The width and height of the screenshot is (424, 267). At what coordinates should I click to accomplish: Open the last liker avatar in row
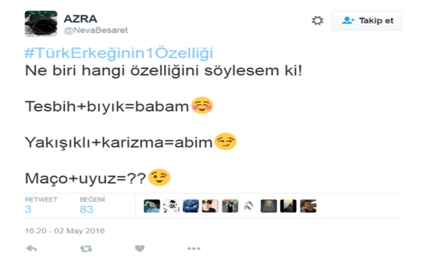pos(308,206)
